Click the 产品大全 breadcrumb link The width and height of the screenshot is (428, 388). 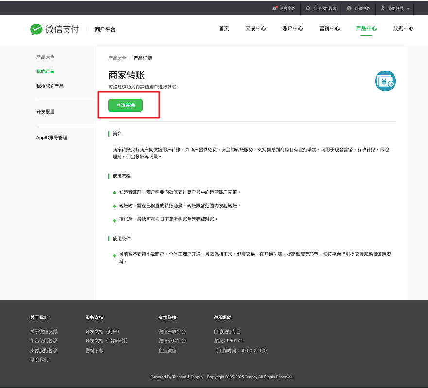(117, 58)
